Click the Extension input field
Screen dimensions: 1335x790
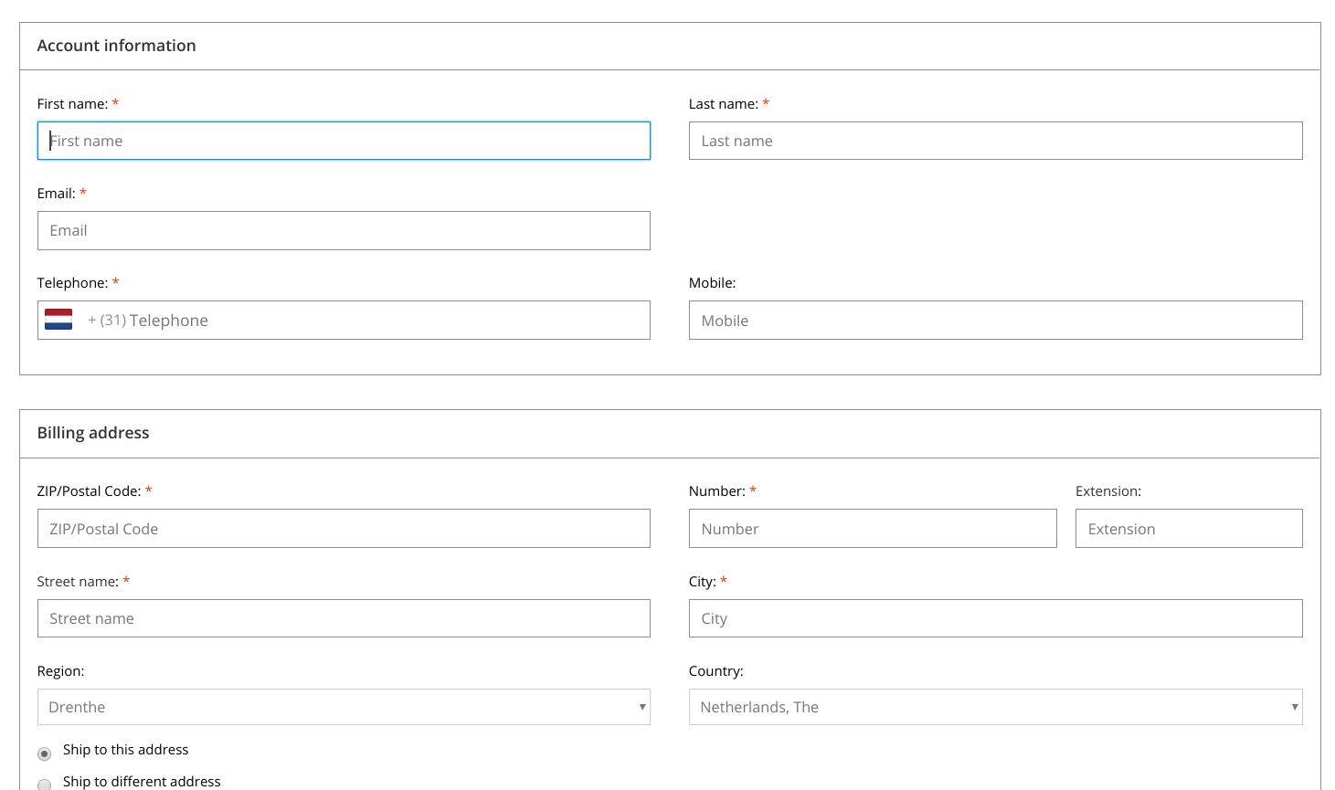point(1189,529)
